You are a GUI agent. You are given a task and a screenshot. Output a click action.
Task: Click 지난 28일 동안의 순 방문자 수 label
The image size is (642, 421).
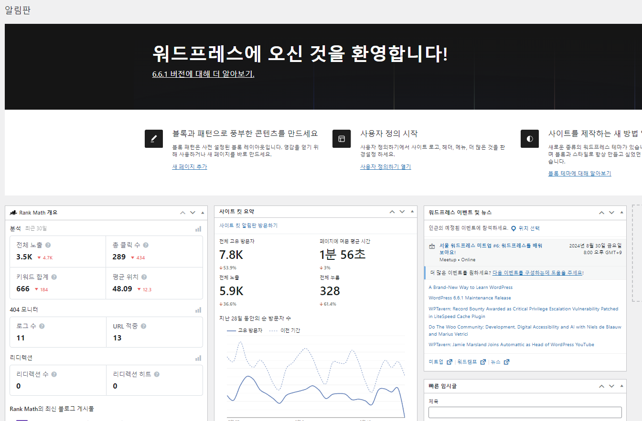point(255,318)
